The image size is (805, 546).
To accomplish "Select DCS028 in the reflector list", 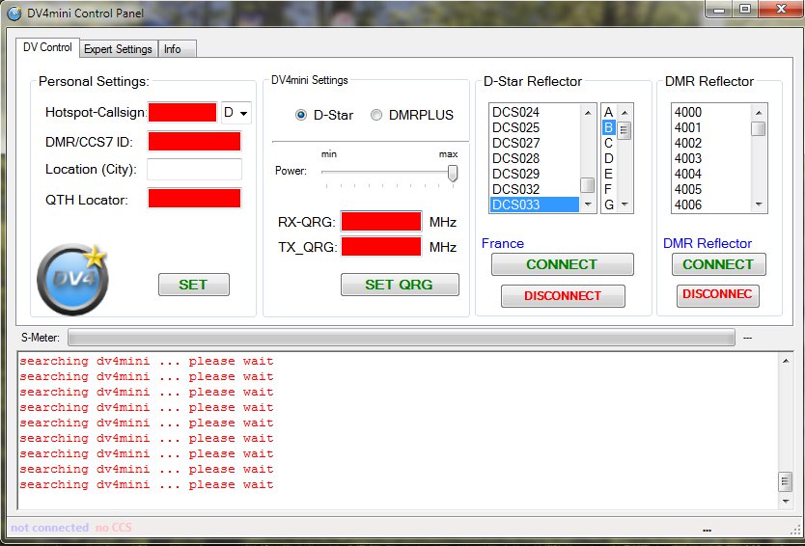I will [x=535, y=158].
